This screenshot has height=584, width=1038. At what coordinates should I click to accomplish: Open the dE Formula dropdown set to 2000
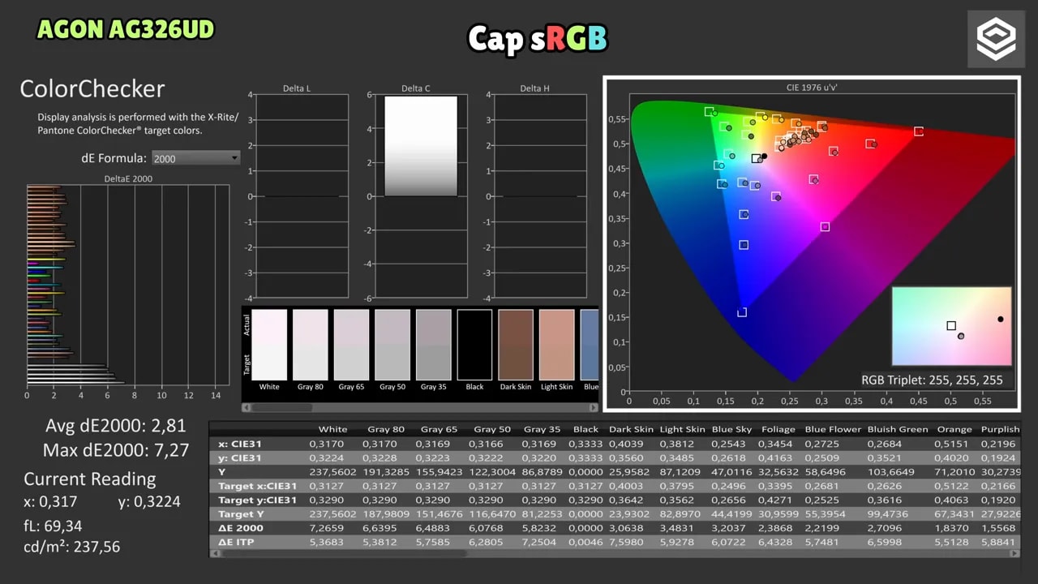click(x=196, y=158)
